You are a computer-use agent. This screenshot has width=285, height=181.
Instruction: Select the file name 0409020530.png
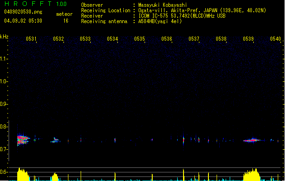tap(23, 12)
